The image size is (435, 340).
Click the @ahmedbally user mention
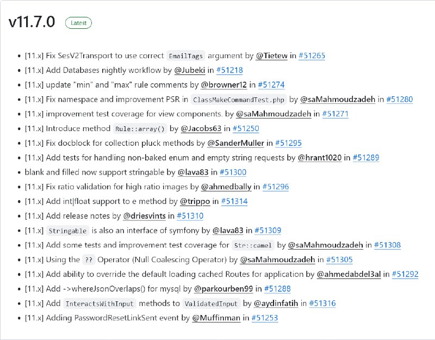[226, 187]
